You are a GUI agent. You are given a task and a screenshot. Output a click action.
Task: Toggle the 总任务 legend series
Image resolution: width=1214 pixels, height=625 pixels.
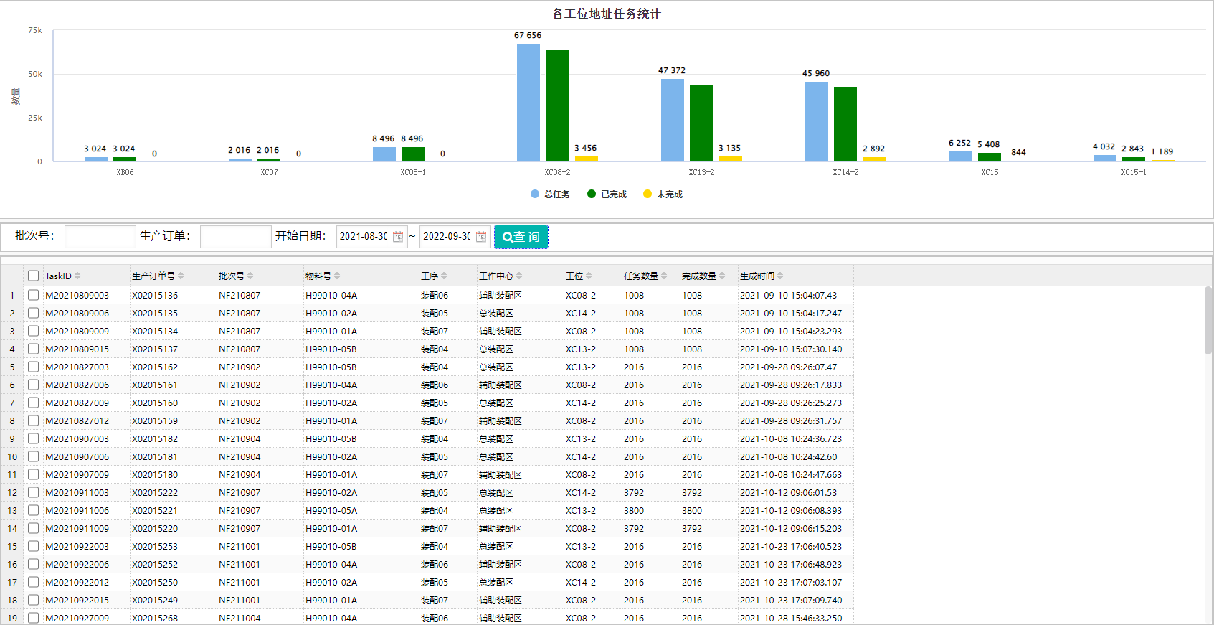tap(550, 194)
